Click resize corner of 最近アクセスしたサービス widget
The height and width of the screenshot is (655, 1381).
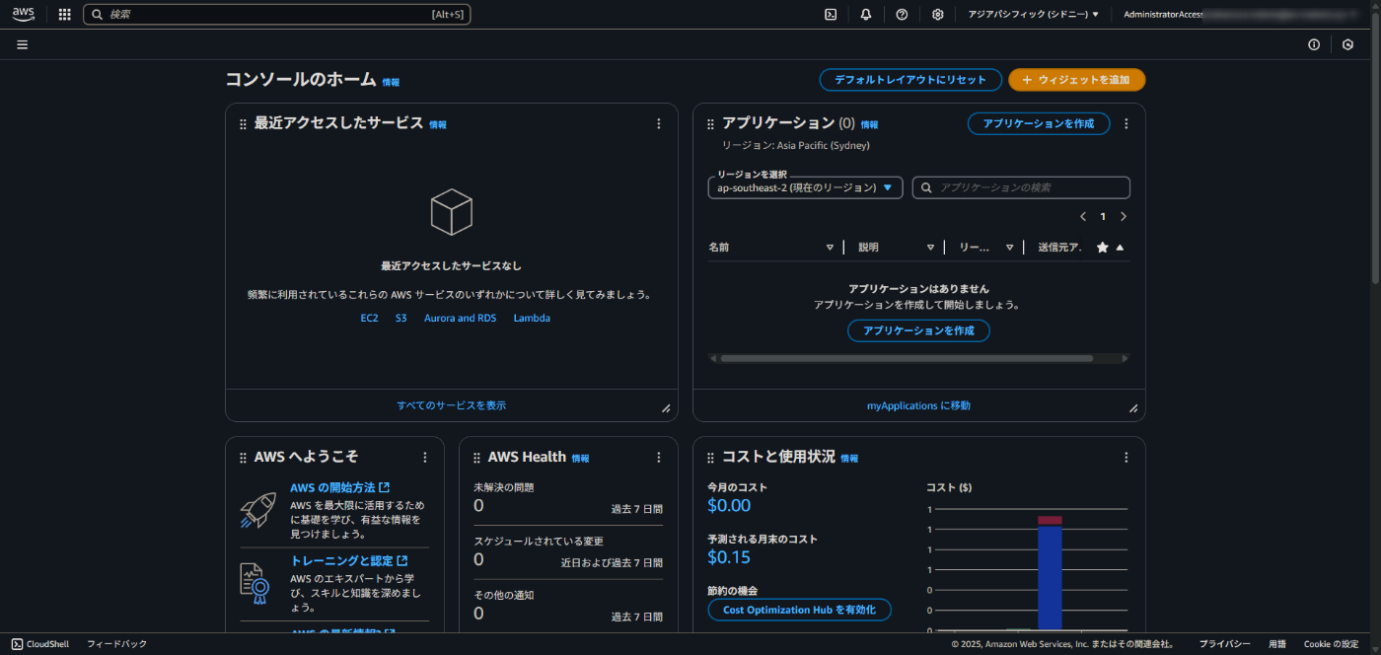click(666, 408)
